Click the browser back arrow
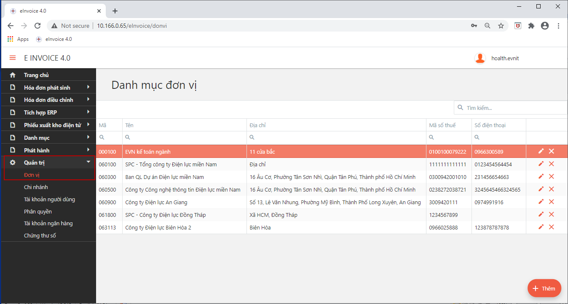Viewport: 568px width, 304px height. tap(11, 26)
